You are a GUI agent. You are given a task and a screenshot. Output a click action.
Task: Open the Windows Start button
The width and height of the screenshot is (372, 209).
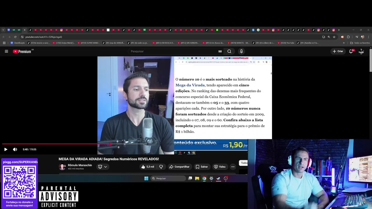(146, 179)
